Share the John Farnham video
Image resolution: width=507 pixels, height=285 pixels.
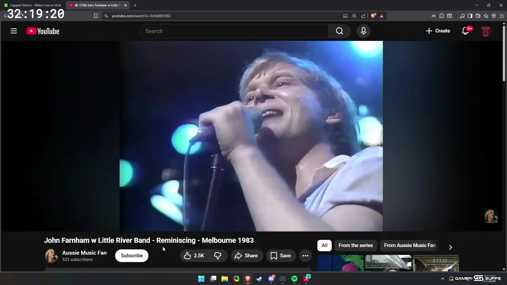tap(246, 256)
